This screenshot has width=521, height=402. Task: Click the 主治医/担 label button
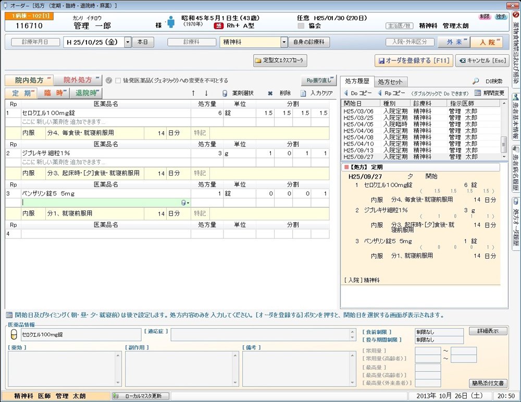400,26
